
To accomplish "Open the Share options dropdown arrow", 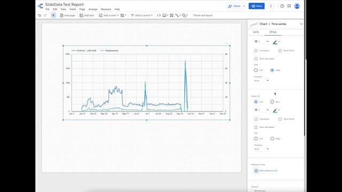I will click(x=244, y=6).
